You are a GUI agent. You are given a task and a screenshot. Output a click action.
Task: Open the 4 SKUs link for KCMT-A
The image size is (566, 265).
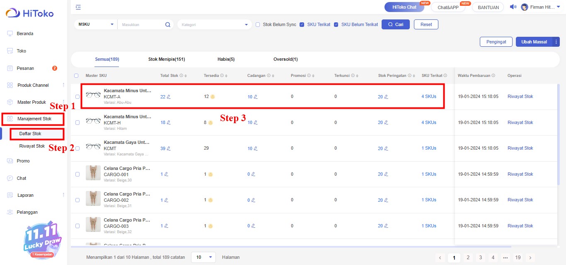point(429,97)
